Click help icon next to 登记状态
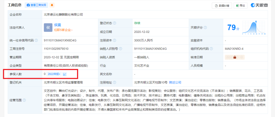The image size is (275, 117). coord(114,23)
